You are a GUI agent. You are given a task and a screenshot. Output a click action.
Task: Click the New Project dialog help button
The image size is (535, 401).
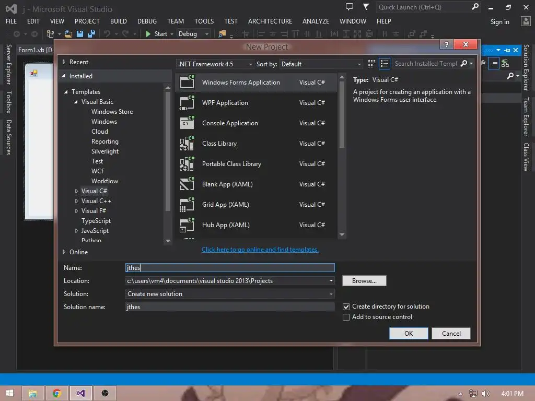point(447,44)
